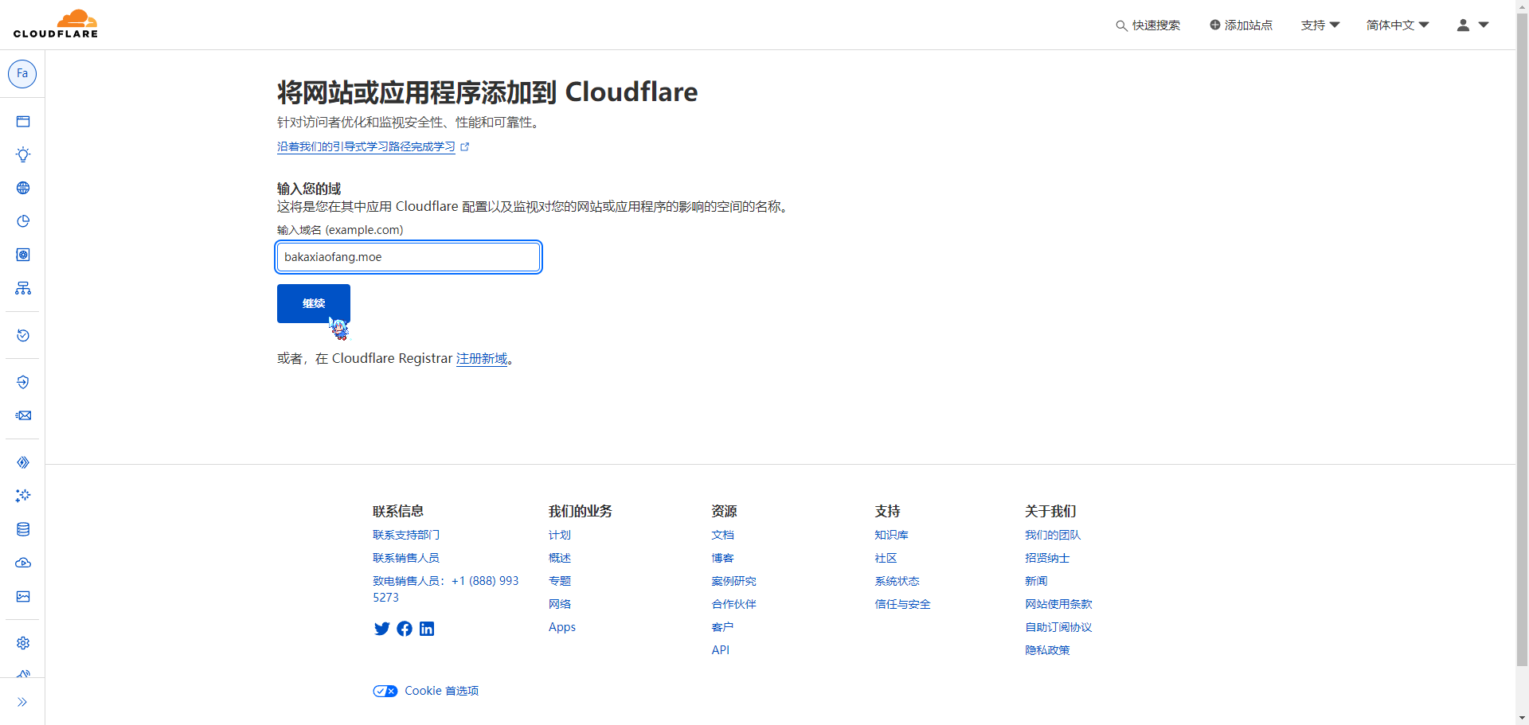Expand the sidebar with double chevron
Viewport: 1529px width, 725px height.
tap(22, 702)
